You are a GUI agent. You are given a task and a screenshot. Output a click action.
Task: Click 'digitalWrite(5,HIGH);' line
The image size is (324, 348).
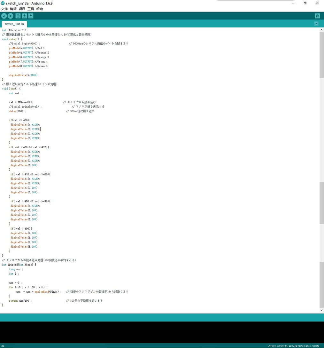[24, 75]
